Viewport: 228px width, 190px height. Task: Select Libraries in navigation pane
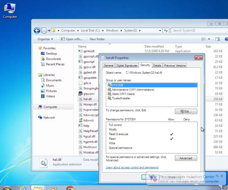pos(49,75)
